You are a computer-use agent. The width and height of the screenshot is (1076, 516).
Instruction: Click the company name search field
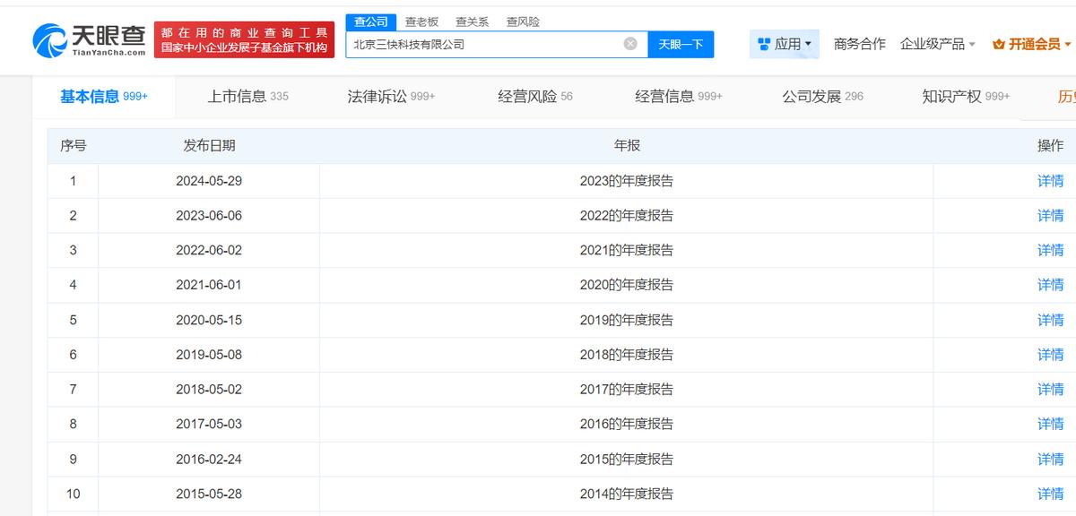(x=484, y=44)
